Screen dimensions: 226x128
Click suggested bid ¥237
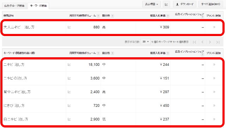click(x=165, y=119)
